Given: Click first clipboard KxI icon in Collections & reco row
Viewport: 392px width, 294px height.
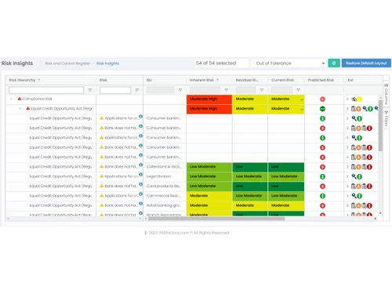Looking at the screenshot, I should [354, 167].
